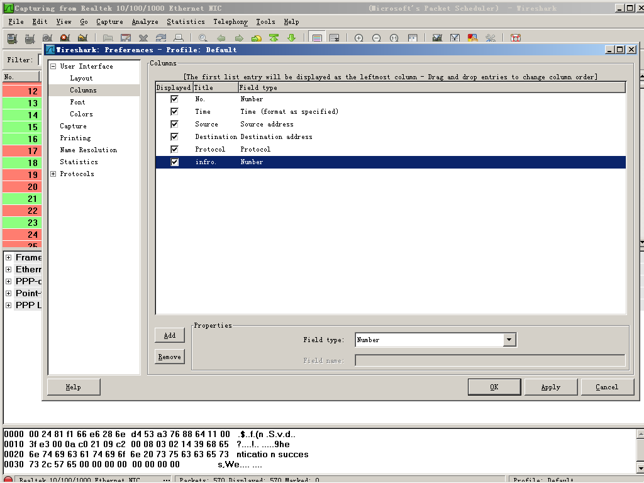Screen dimensions: 644x483
Task: Zoom out toolbar icon
Action: [x=376, y=38]
